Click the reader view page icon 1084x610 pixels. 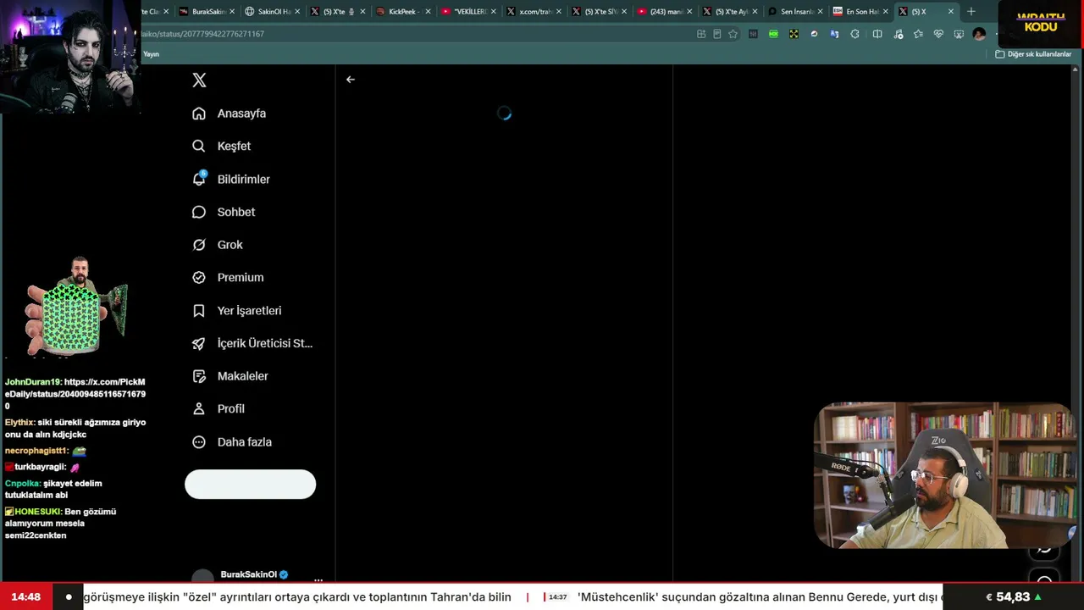716,34
